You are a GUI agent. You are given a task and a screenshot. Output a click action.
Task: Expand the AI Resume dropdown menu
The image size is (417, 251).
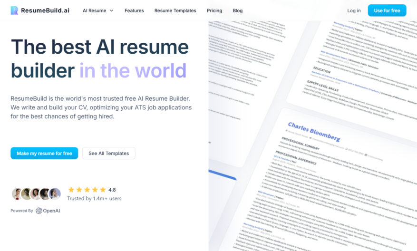point(98,10)
